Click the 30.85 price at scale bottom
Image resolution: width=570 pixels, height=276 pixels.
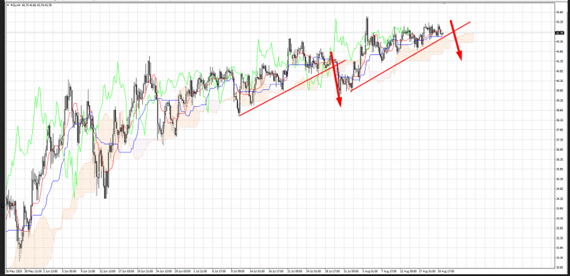click(559, 267)
